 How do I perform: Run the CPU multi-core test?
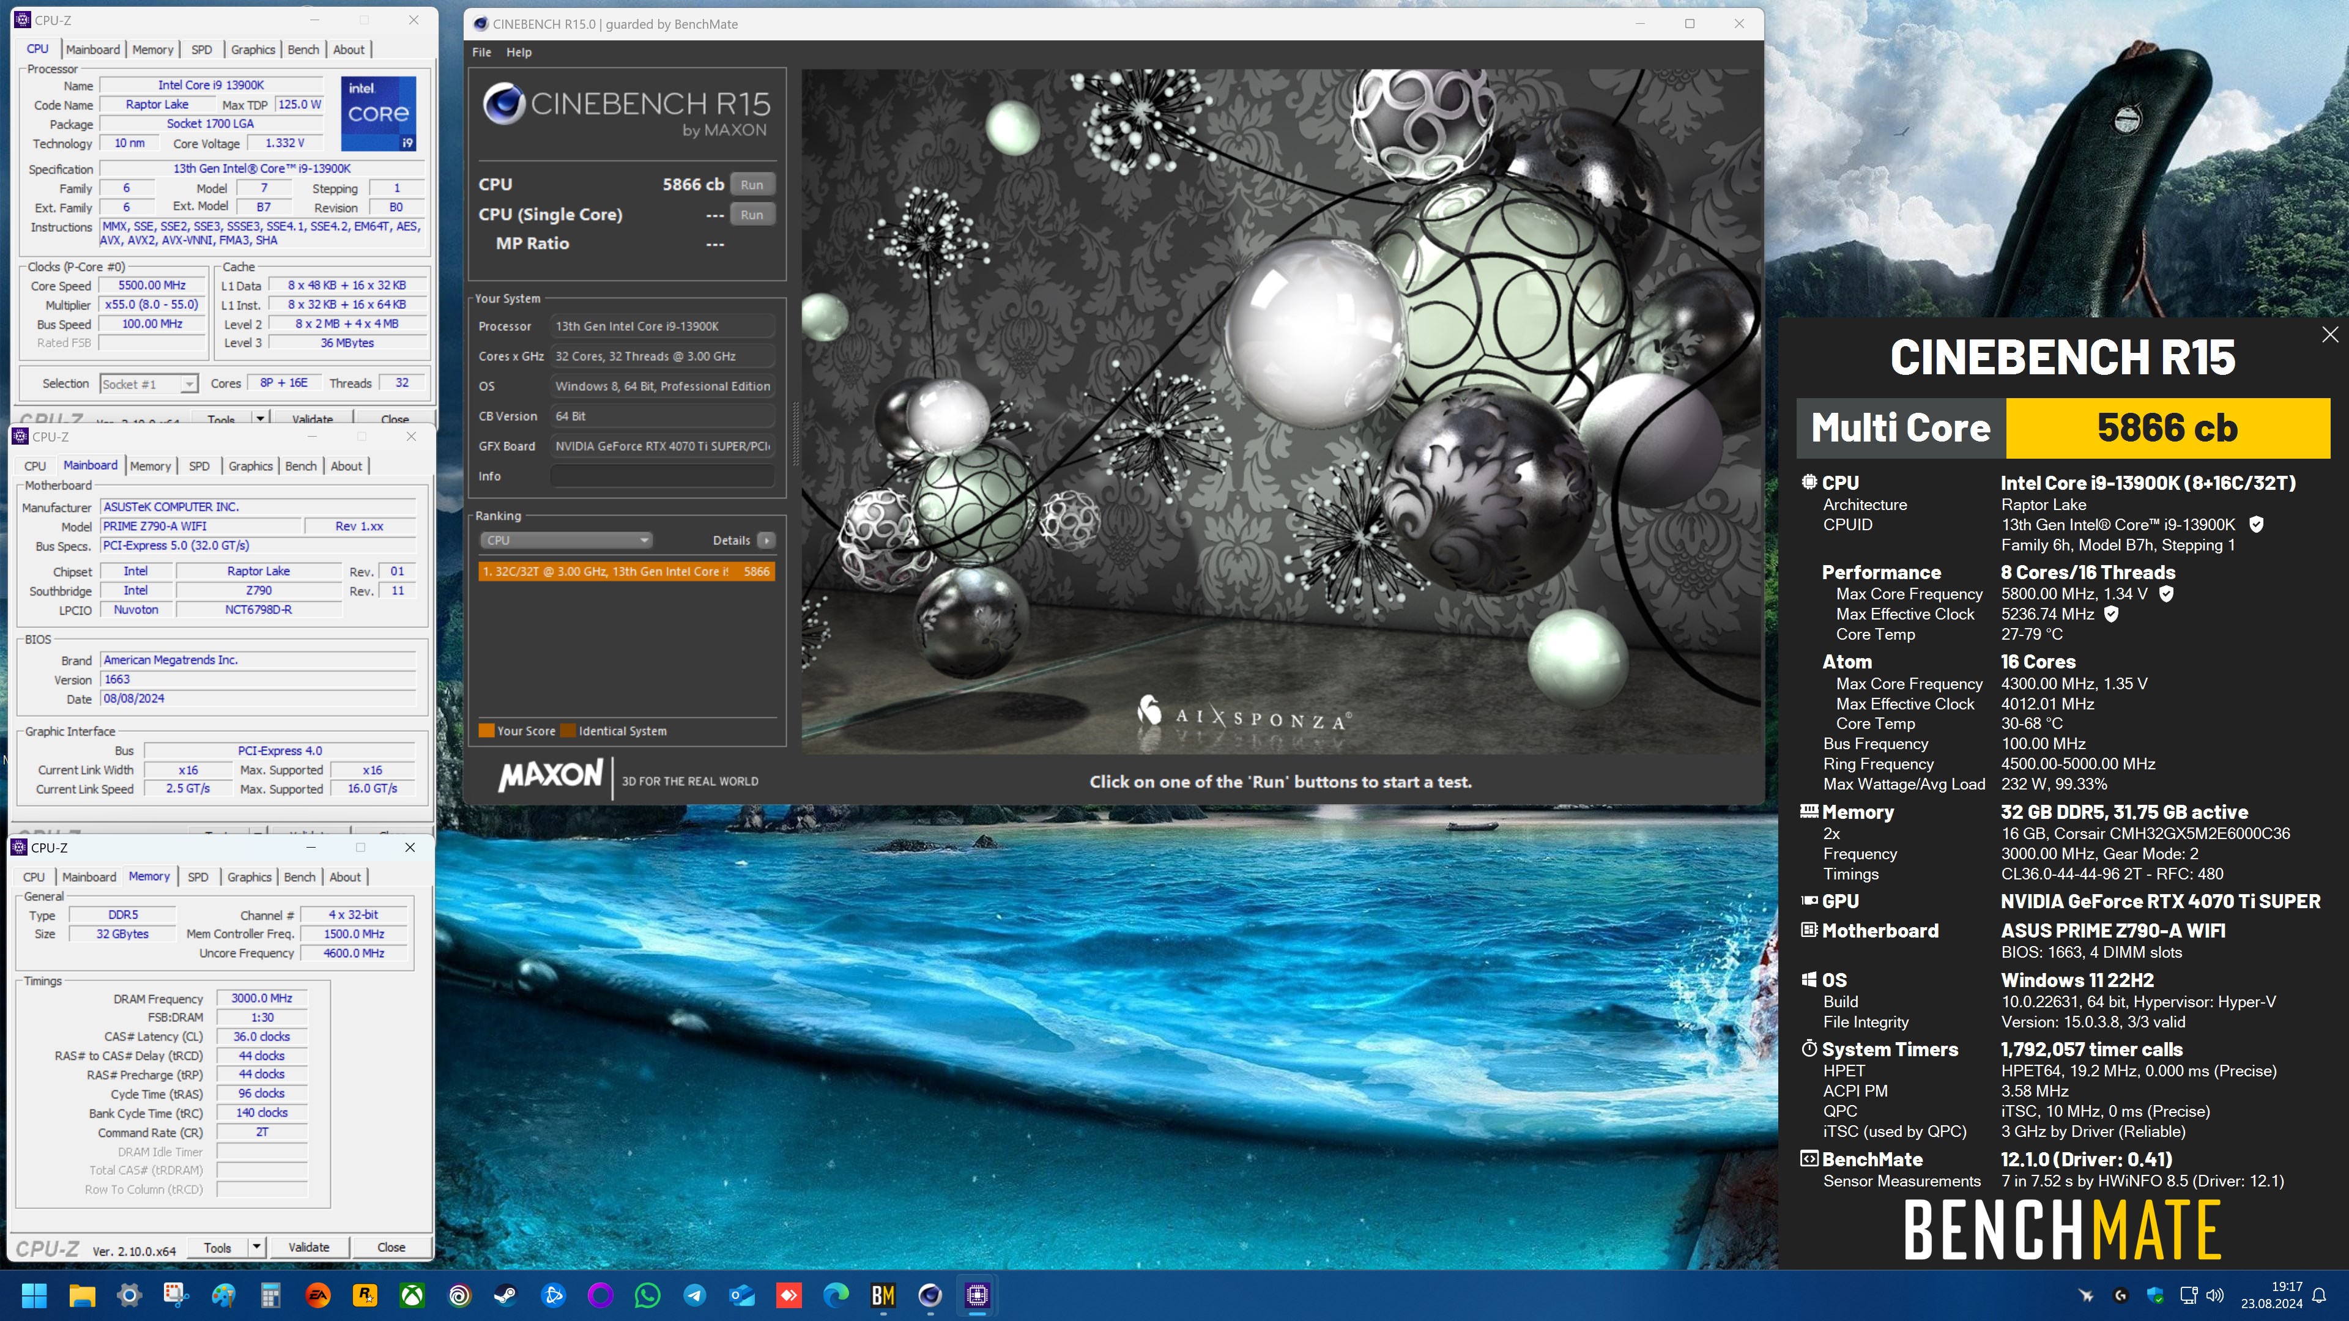coord(751,184)
